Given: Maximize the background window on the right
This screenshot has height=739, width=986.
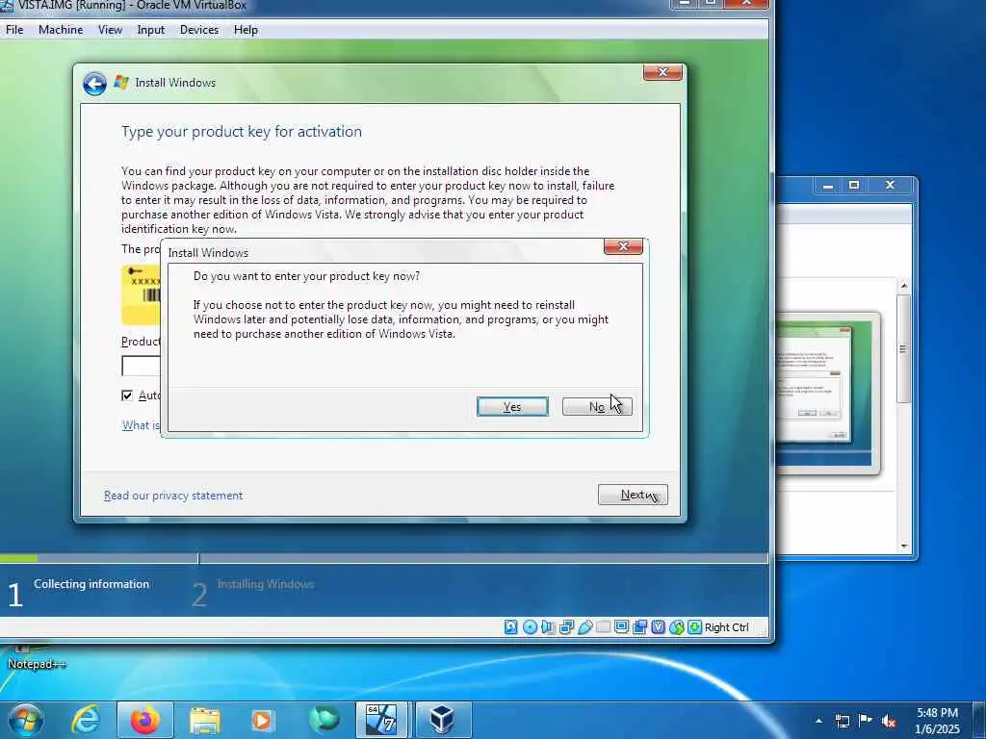Looking at the screenshot, I should [x=854, y=186].
